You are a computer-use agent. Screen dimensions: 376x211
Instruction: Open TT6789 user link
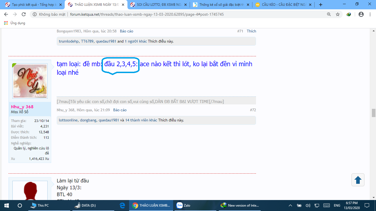pos(87,41)
